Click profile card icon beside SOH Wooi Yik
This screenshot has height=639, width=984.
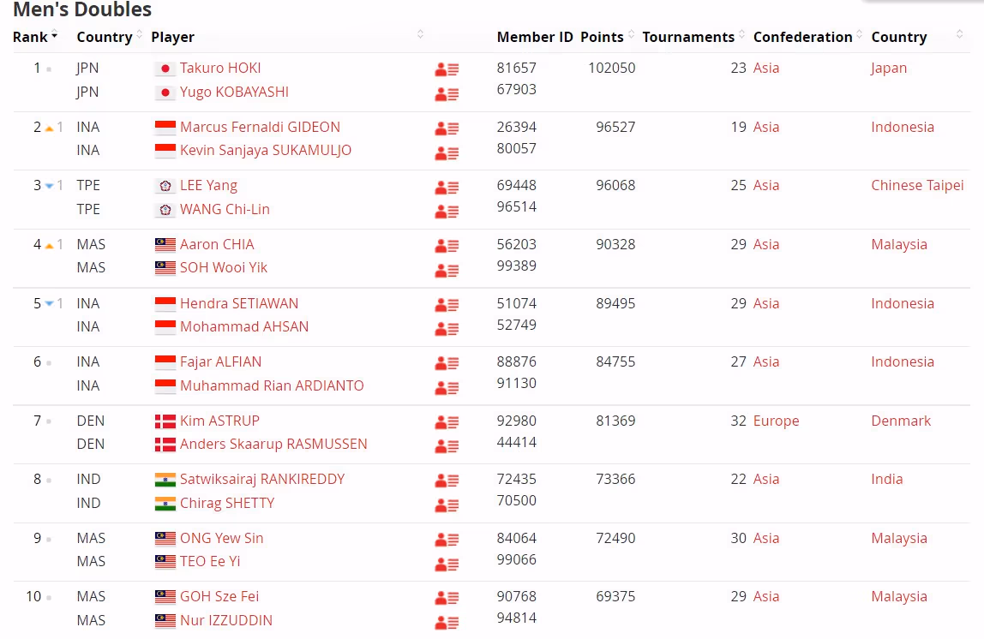447,270
